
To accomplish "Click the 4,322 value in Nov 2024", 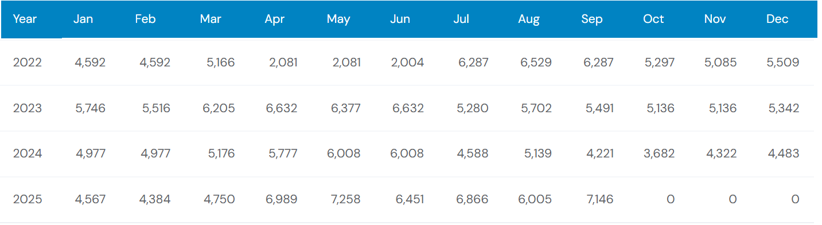I will pyautogui.click(x=720, y=153).
